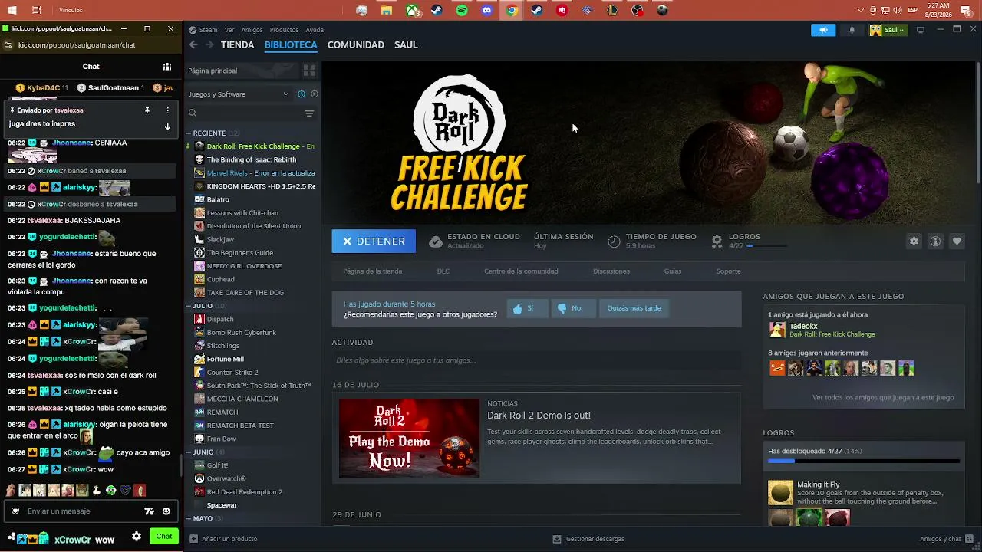The height and width of the screenshot is (552, 982).
Task: Open the DLC tab for Dark Roll
Action: click(x=443, y=271)
